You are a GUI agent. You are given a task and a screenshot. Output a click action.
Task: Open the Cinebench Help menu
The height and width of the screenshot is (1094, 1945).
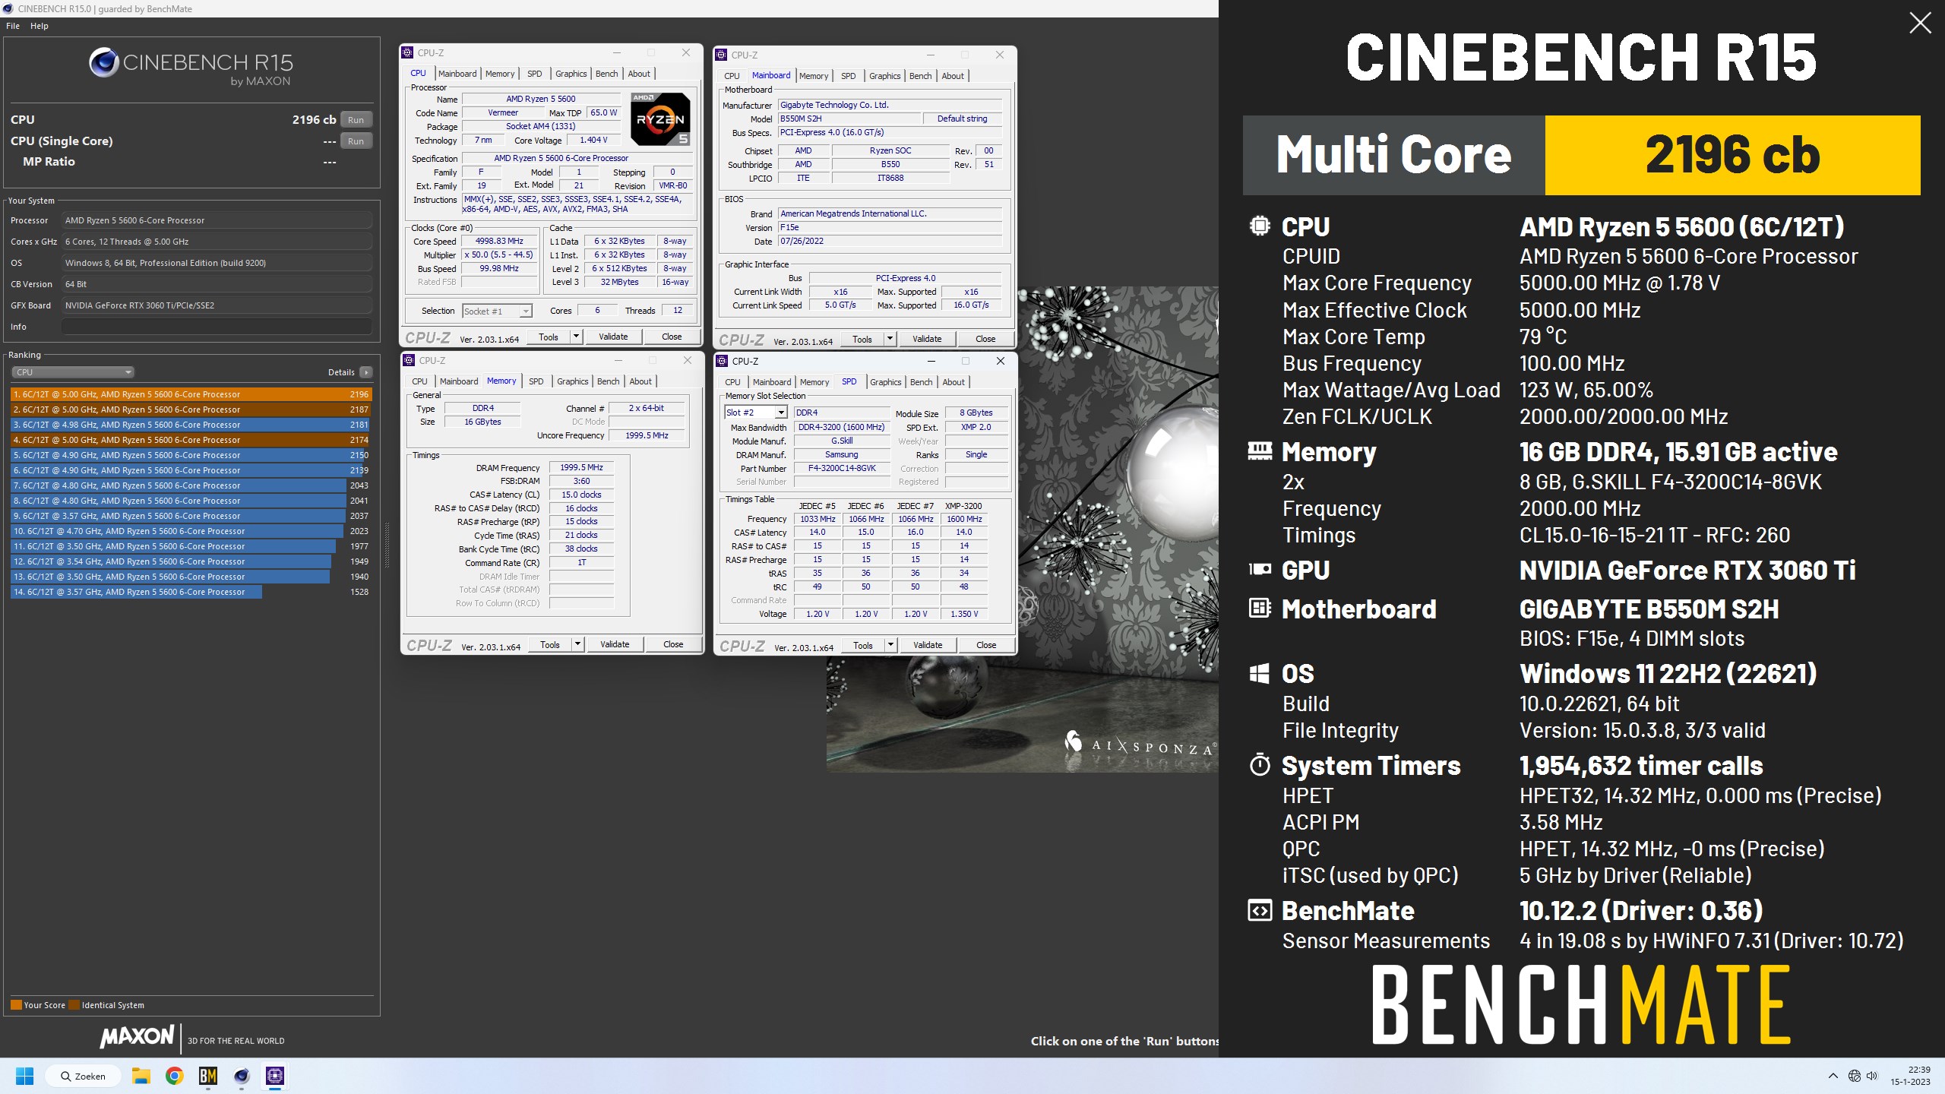[x=40, y=26]
